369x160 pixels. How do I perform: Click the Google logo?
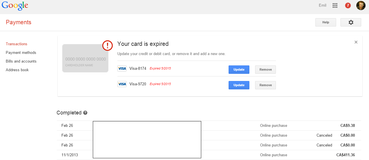[x=15, y=6]
